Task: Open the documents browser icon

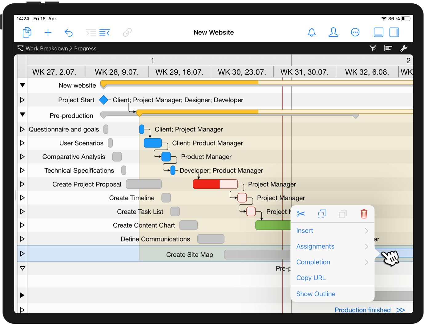Action: click(x=27, y=32)
